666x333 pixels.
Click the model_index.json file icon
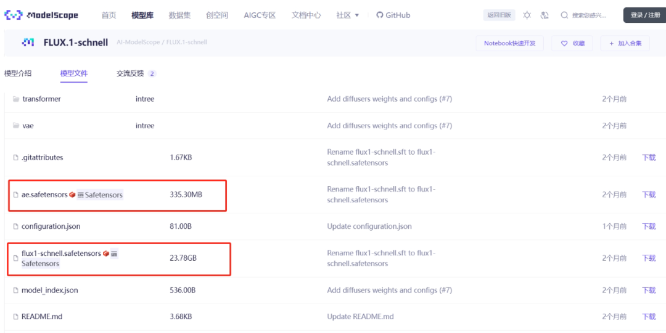pyautogui.click(x=15, y=290)
